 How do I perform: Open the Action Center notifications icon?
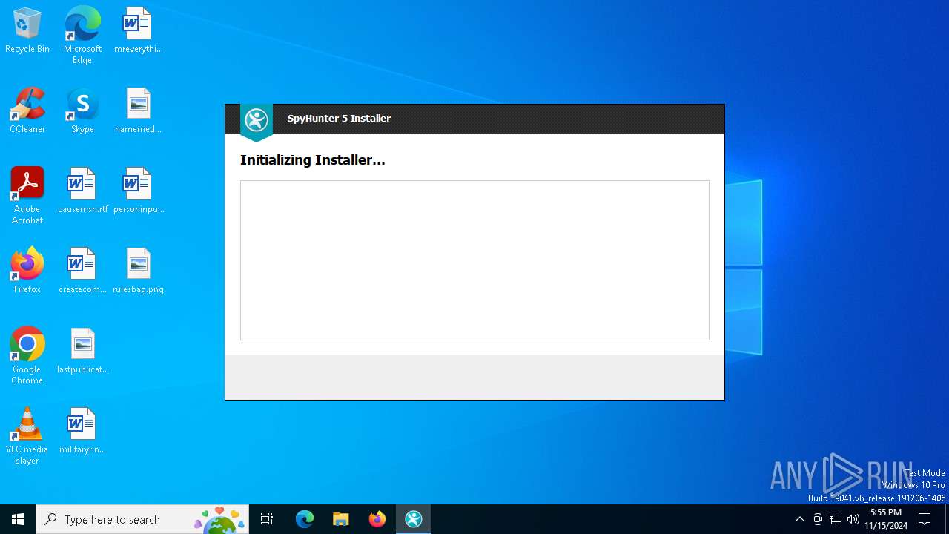tap(925, 519)
